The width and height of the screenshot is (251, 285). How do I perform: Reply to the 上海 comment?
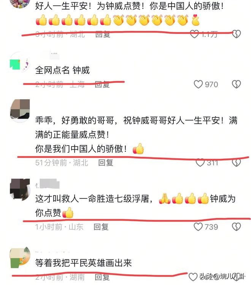point(102,84)
